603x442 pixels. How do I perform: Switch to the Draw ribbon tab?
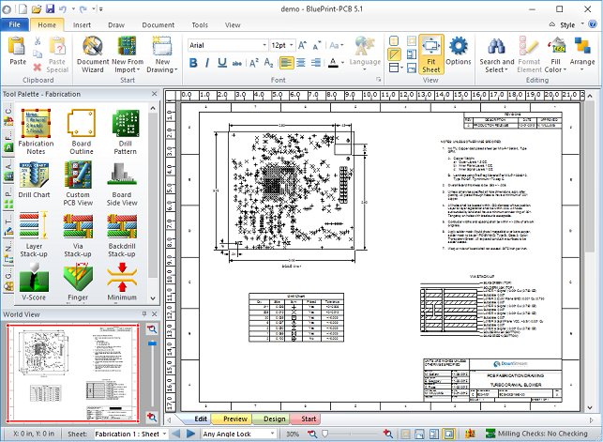pyautogui.click(x=116, y=25)
